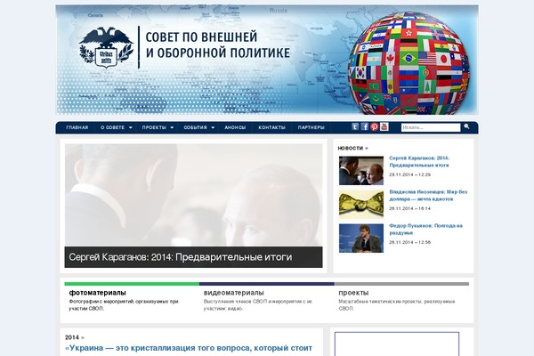Click the text 'Фотографии с мероприятий, организуемых при участии СВОП.'

pos(124,305)
